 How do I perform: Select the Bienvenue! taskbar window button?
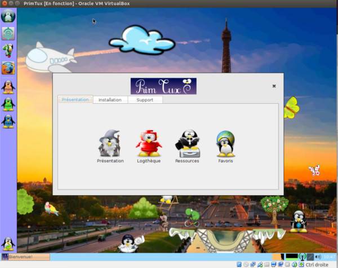tap(26, 257)
